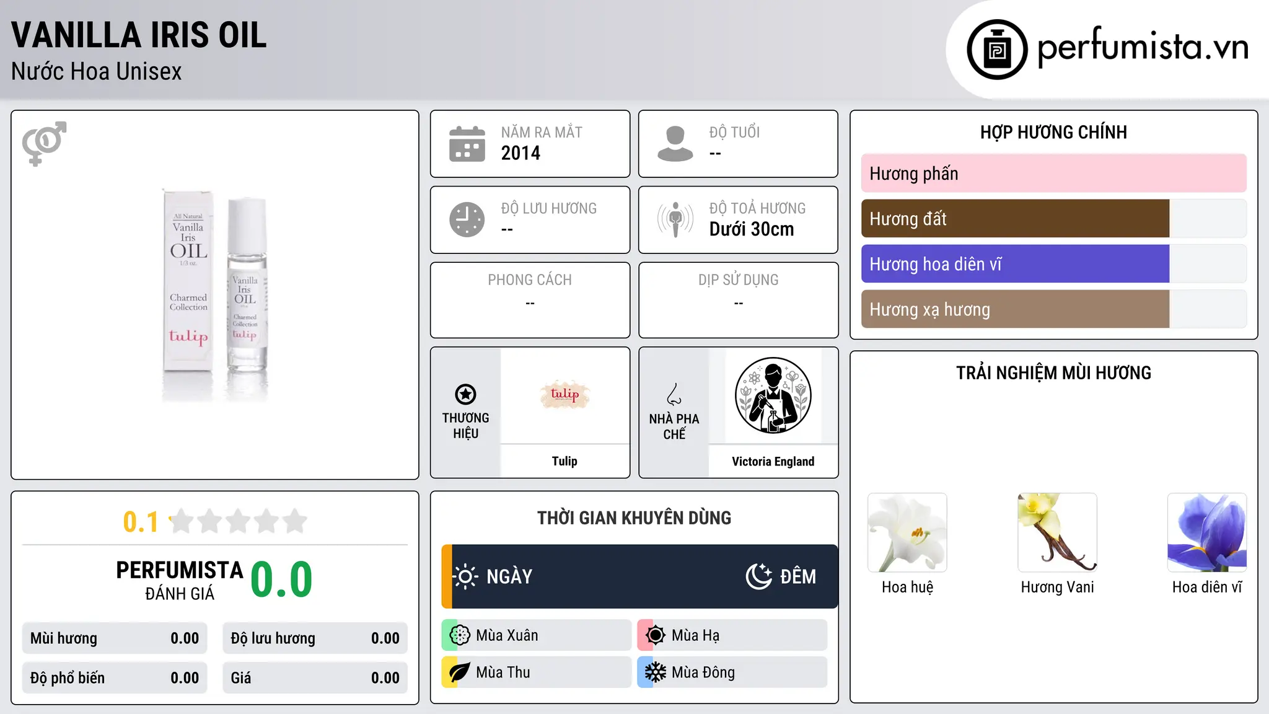Click the DỊP SỬ DỤNG heading
The height and width of the screenshot is (714, 1269).
(738, 280)
